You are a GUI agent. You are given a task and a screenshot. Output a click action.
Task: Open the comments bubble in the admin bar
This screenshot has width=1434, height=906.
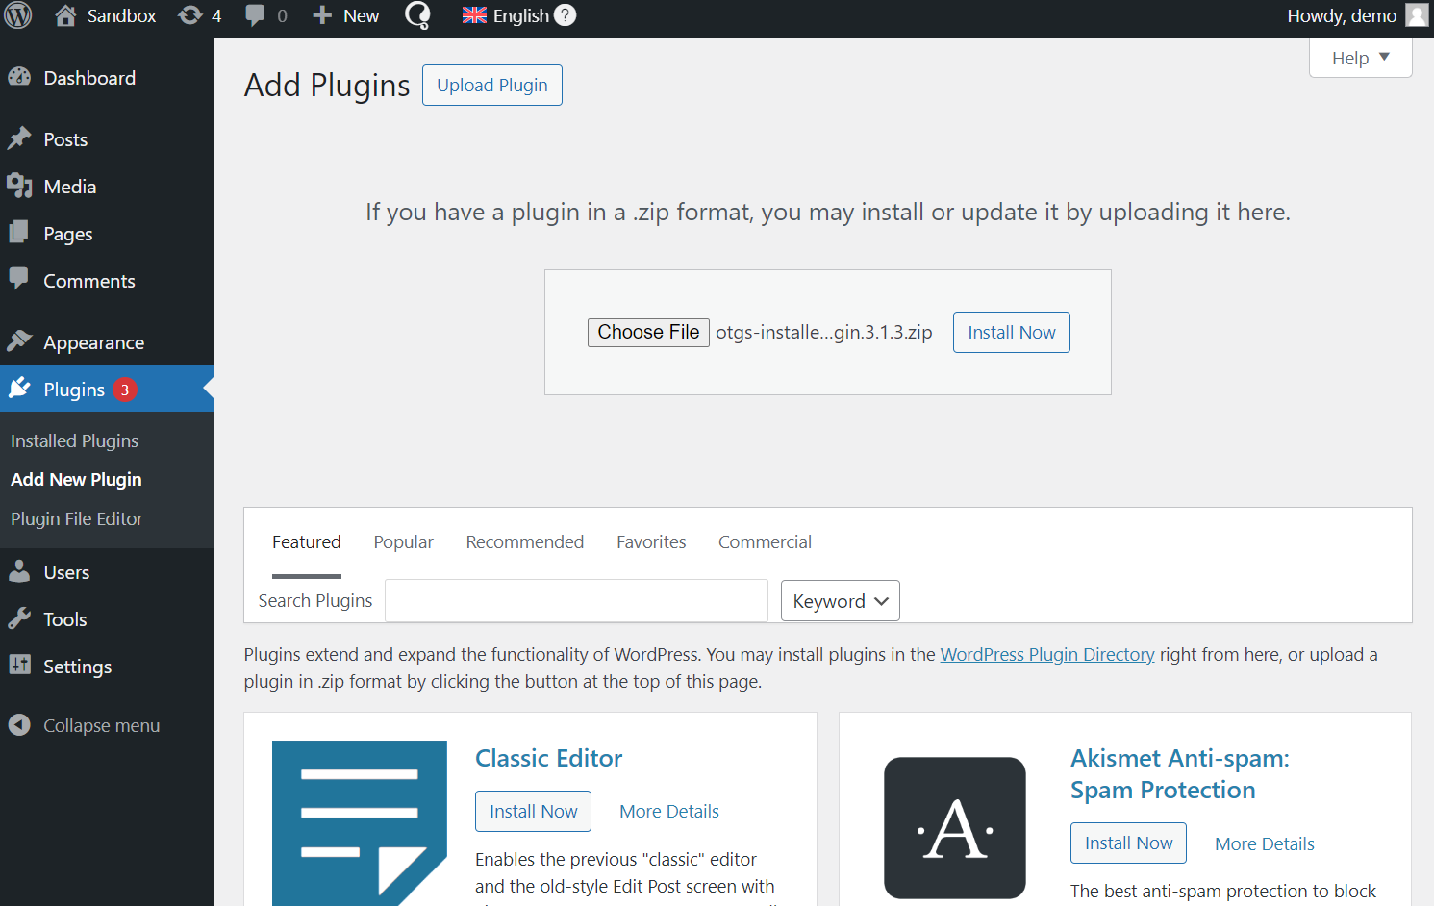point(254,15)
